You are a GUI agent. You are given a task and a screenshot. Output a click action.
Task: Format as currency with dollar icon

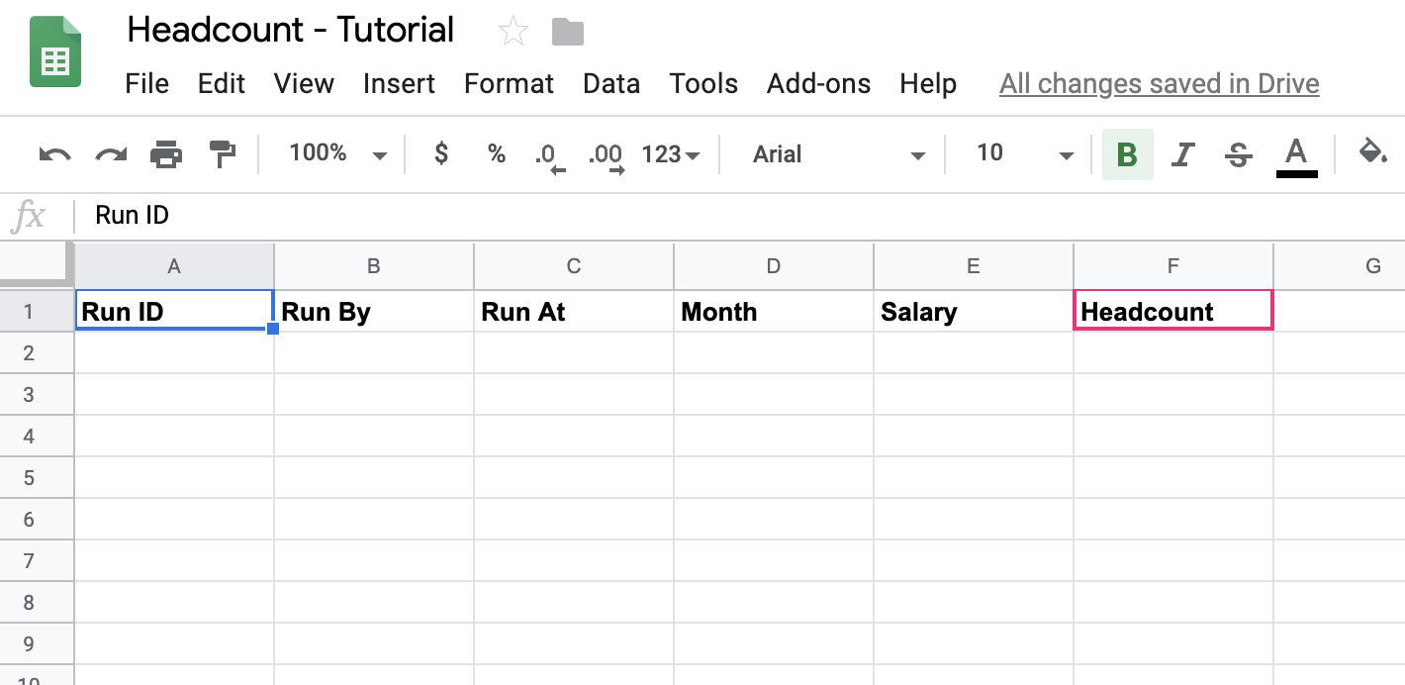[441, 153]
